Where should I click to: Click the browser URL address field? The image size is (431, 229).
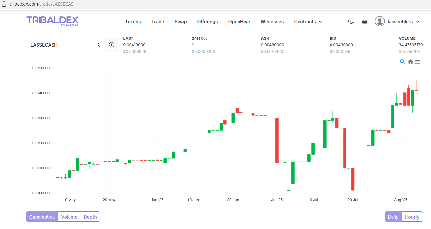pos(215,4)
